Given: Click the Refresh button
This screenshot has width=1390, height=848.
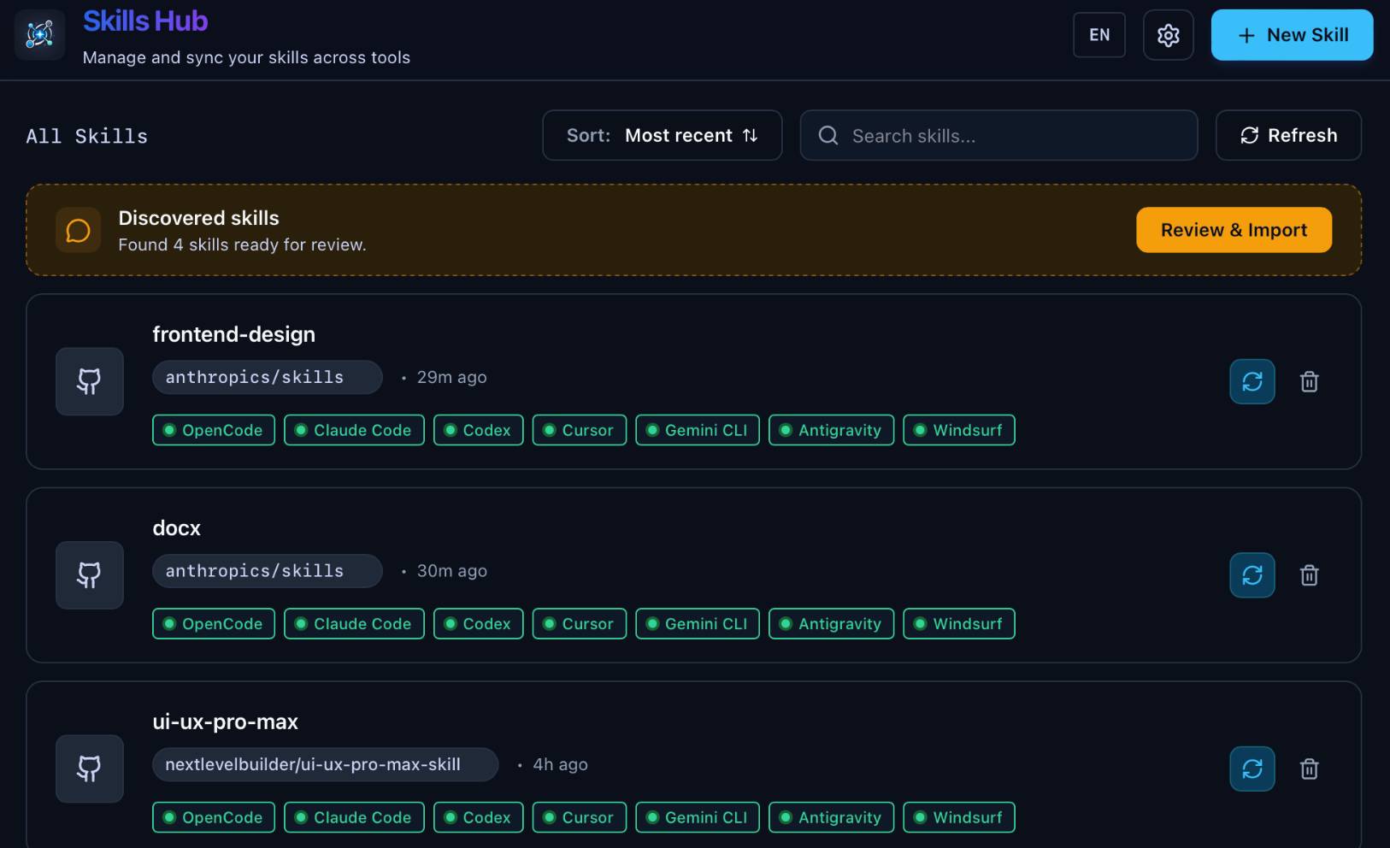Looking at the screenshot, I should pyautogui.click(x=1288, y=135).
